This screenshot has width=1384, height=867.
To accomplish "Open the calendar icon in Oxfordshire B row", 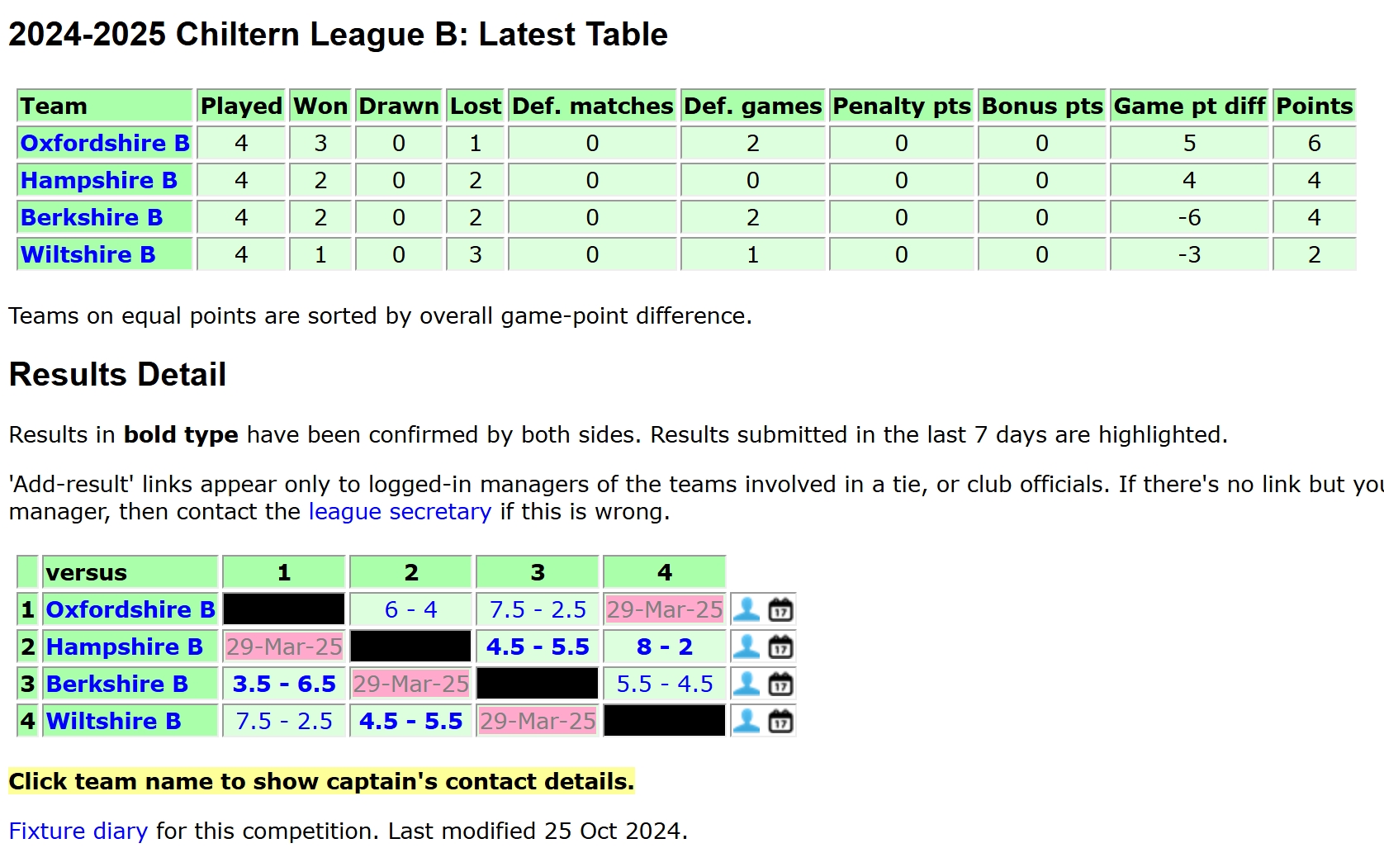I will coord(780,609).
